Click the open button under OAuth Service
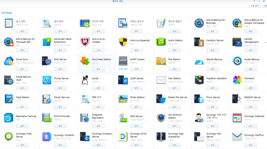 coord(60,107)
